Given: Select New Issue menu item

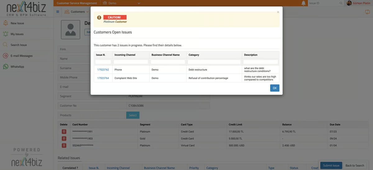Looking at the screenshot, I should (x=17, y=23).
